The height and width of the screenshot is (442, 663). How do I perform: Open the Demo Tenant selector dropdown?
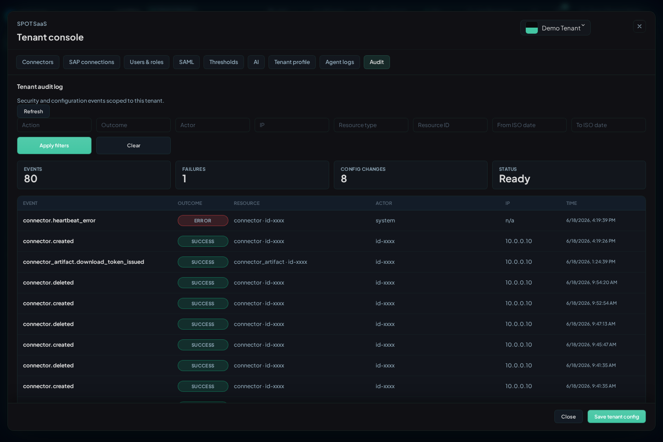pos(555,28)
